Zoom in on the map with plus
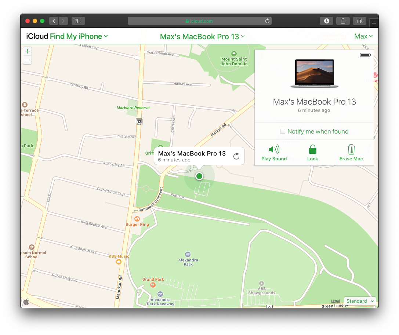This screenshot has width=399, height=335. 28,51
